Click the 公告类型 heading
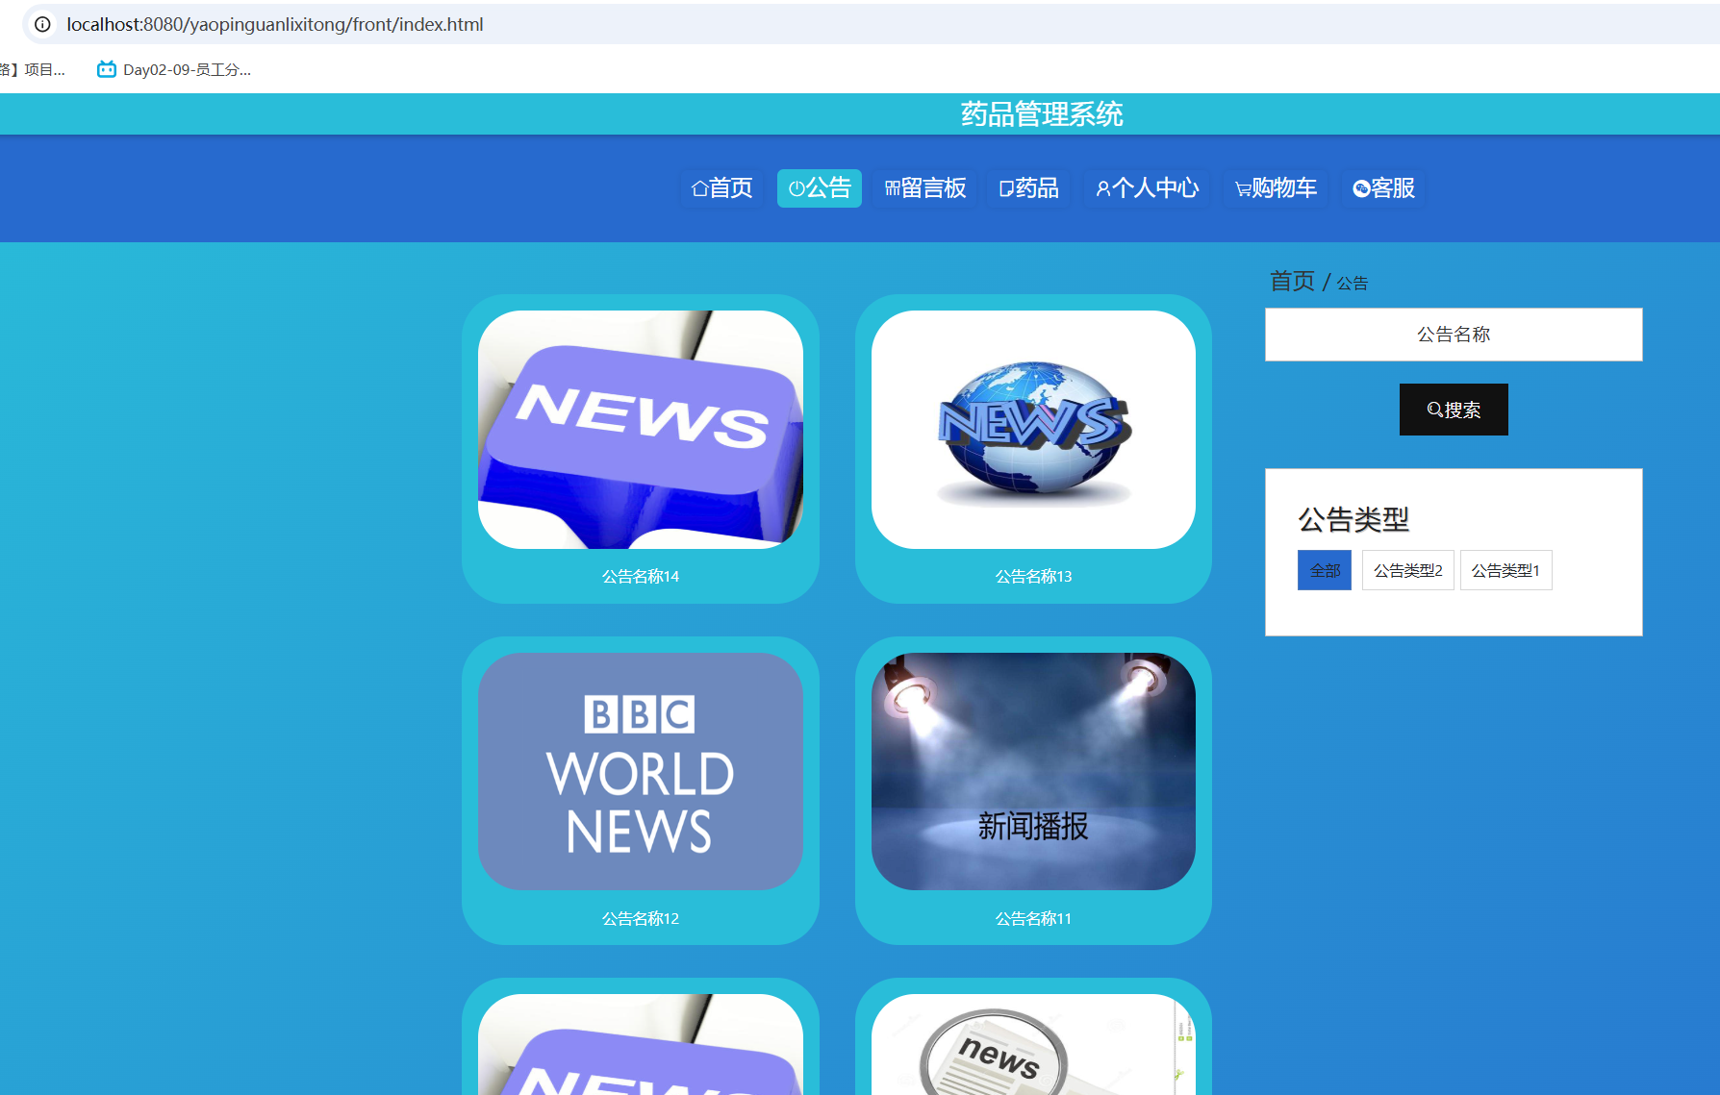The height and width of the screenshot is (1095, 1720). pyautogui.click(x=1353, y=519)
